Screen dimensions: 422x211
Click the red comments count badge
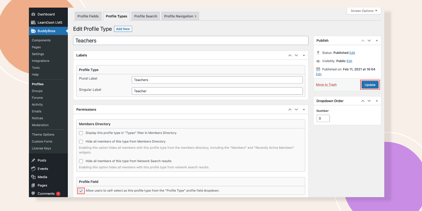tap(58, 194)
